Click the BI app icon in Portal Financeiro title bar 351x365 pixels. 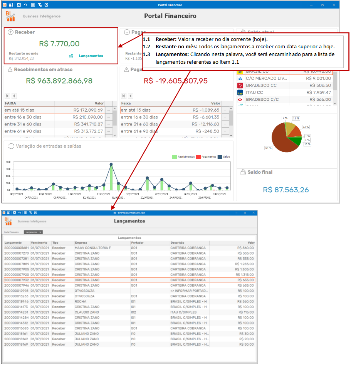pyautogui.click(x=4, y=5)
